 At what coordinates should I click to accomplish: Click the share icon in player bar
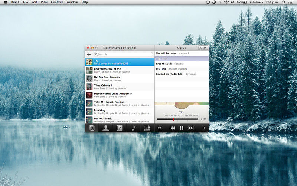point(159,128)
